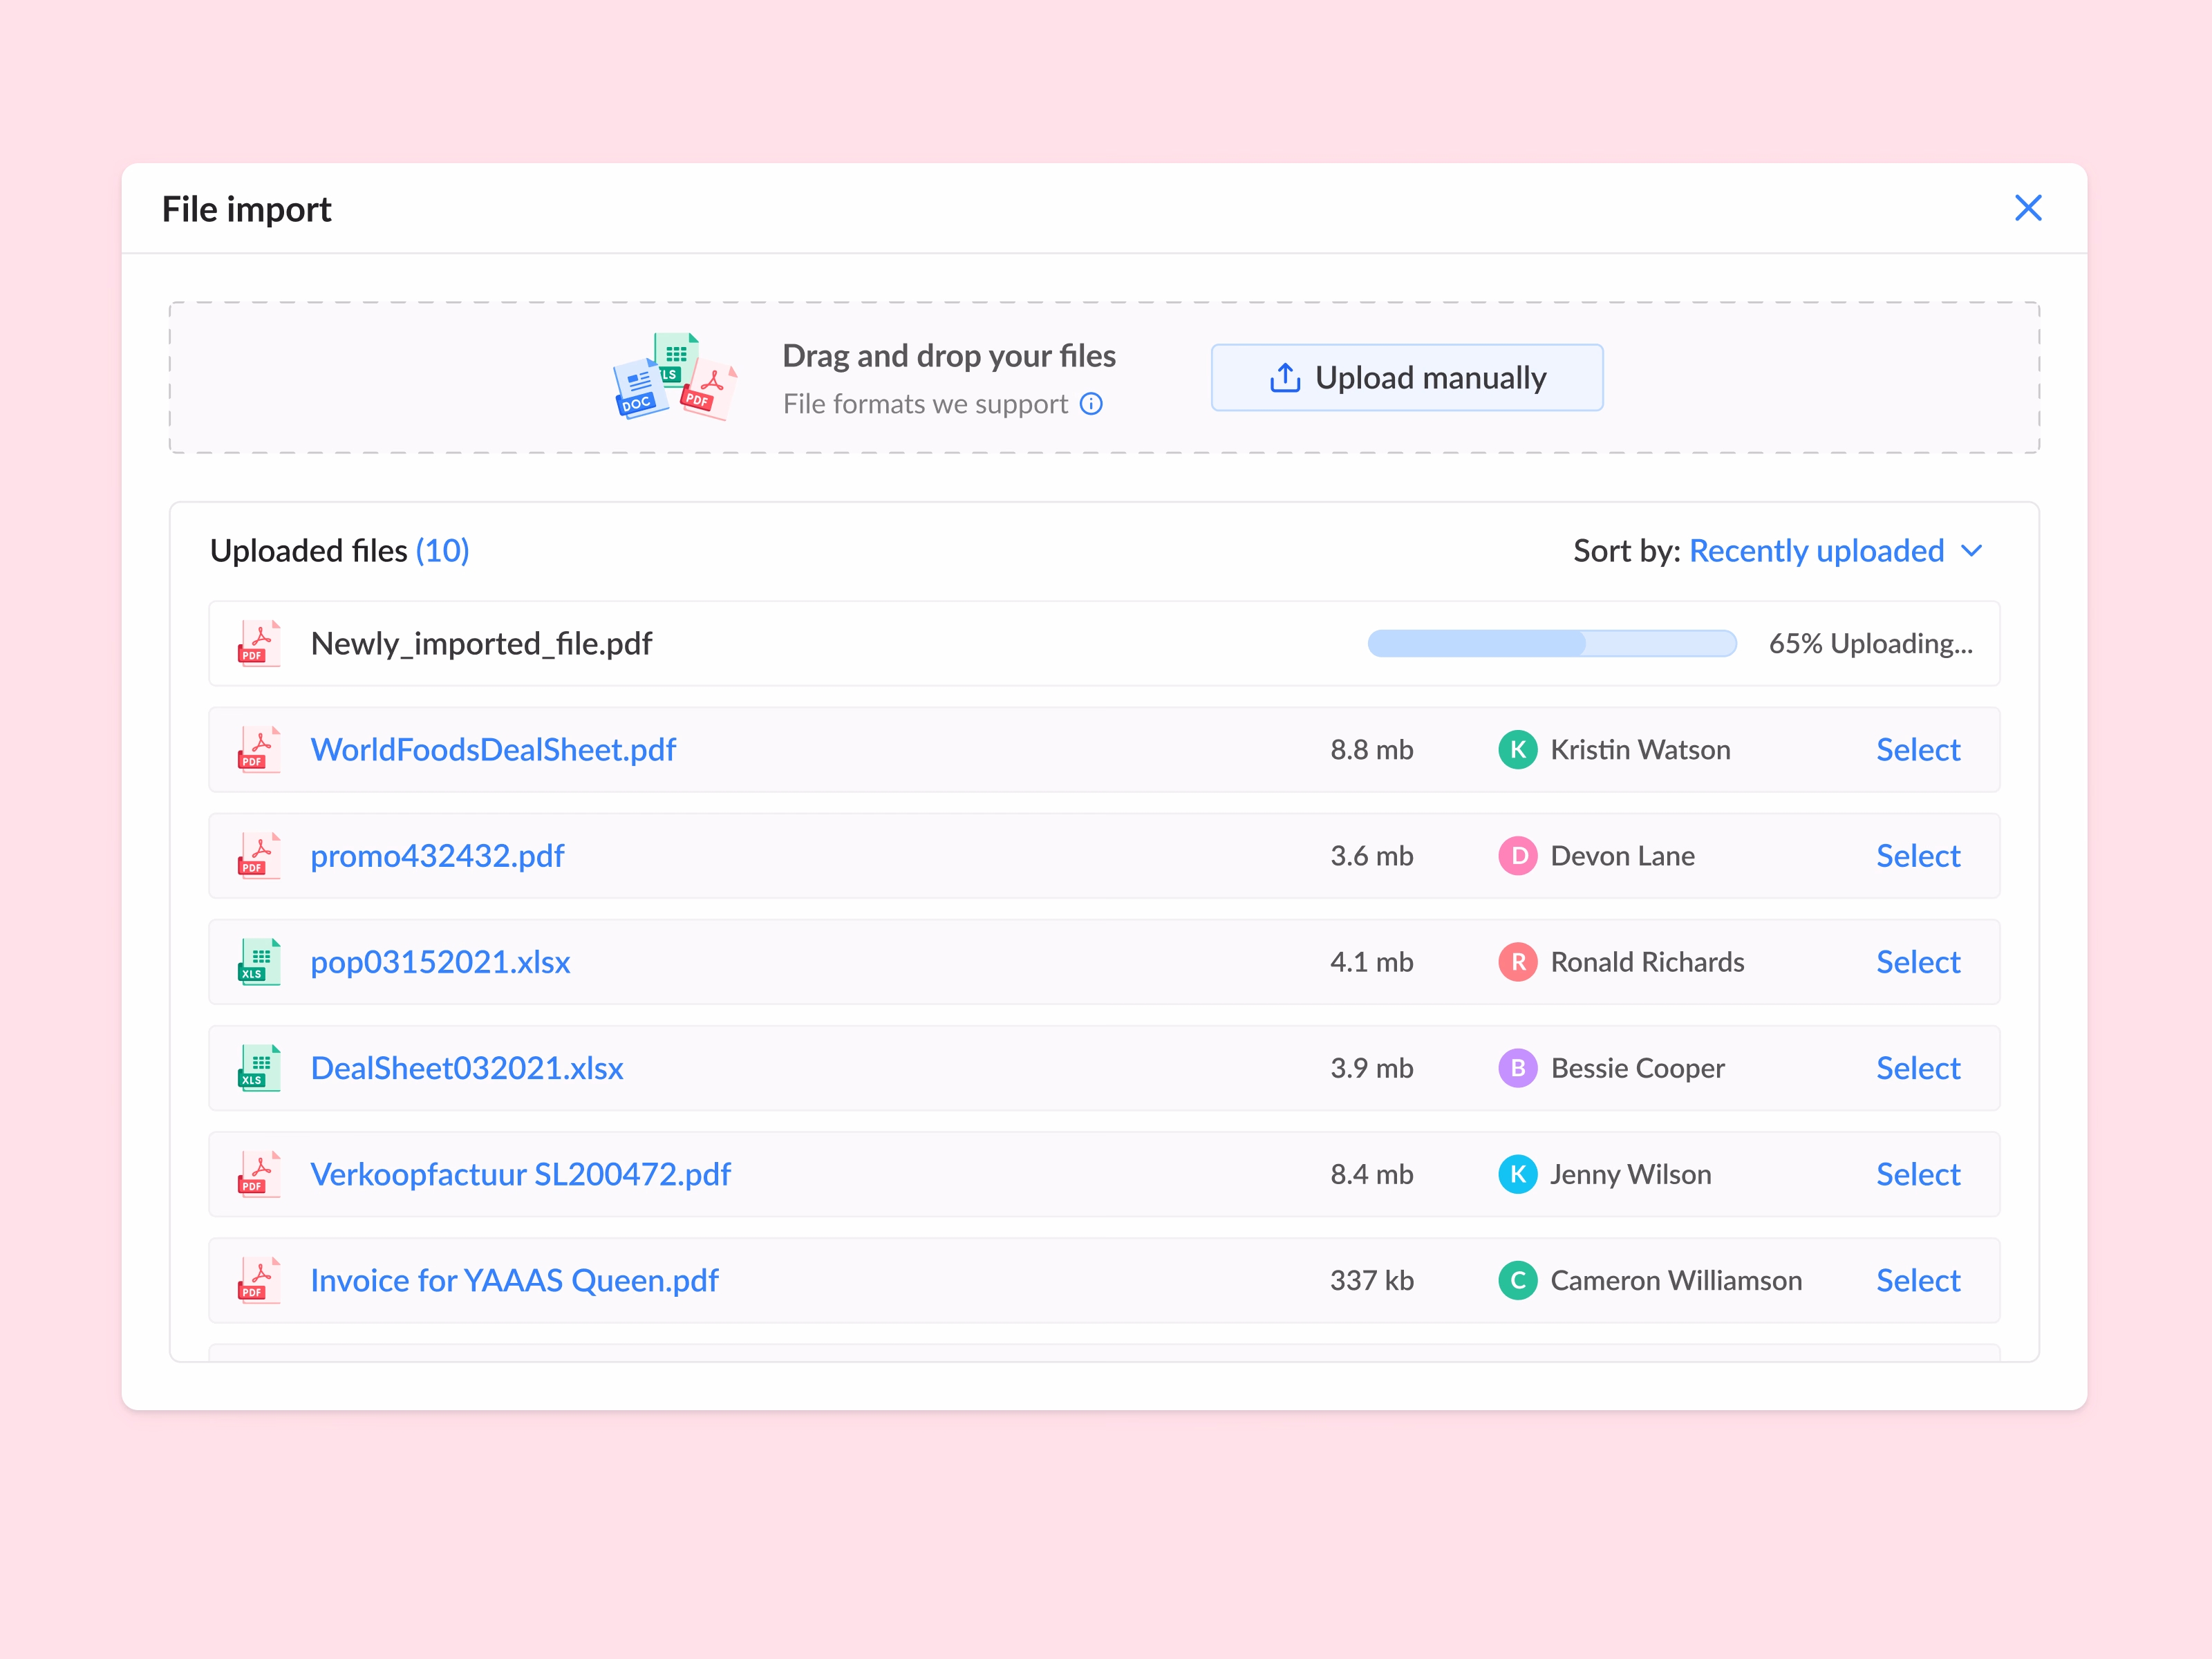
Task: Click Bessie Cooper's avatar
Action: click(1517, 1067)
